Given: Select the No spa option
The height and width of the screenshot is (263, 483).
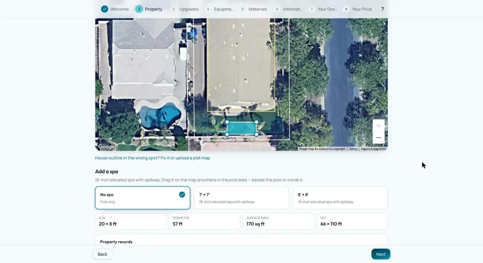Looking at the screenshot, I should (143, 198).
